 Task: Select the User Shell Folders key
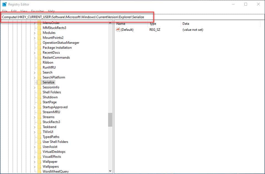coord(55,142)
